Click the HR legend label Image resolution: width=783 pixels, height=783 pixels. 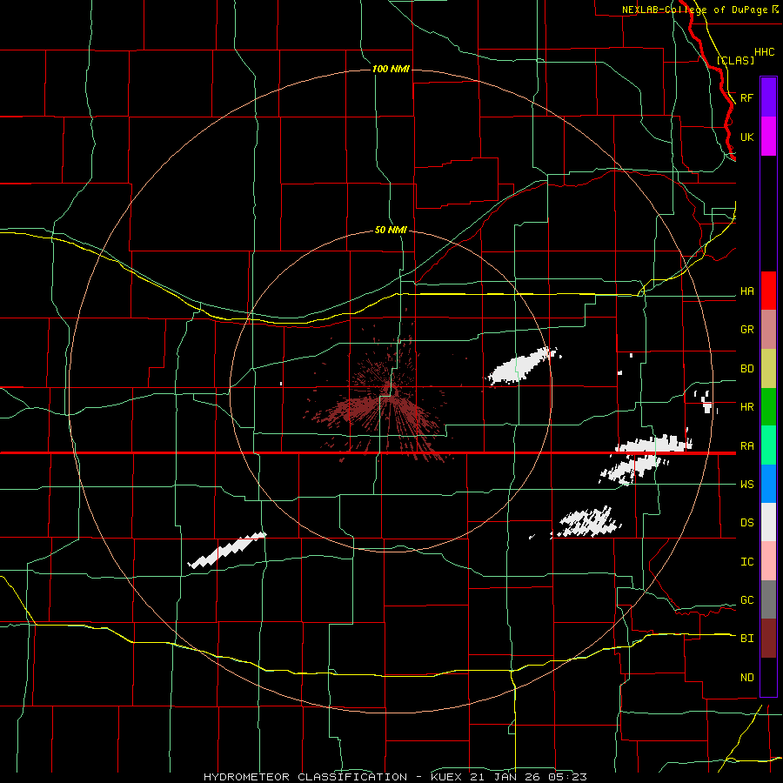pyautogui.click(x=747, y=407)
